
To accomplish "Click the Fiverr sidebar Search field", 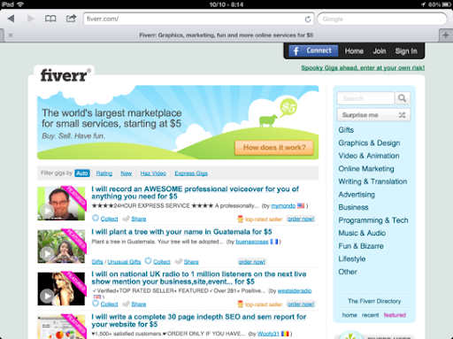I will click(365, 98).
